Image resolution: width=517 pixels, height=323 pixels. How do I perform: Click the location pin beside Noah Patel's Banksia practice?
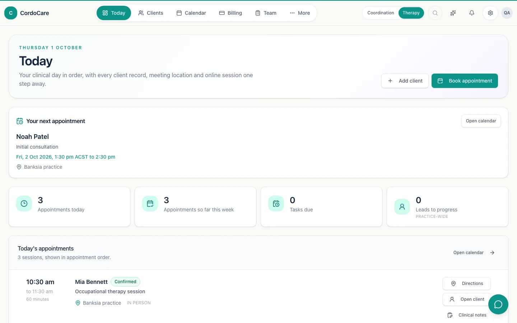point(19,167)
